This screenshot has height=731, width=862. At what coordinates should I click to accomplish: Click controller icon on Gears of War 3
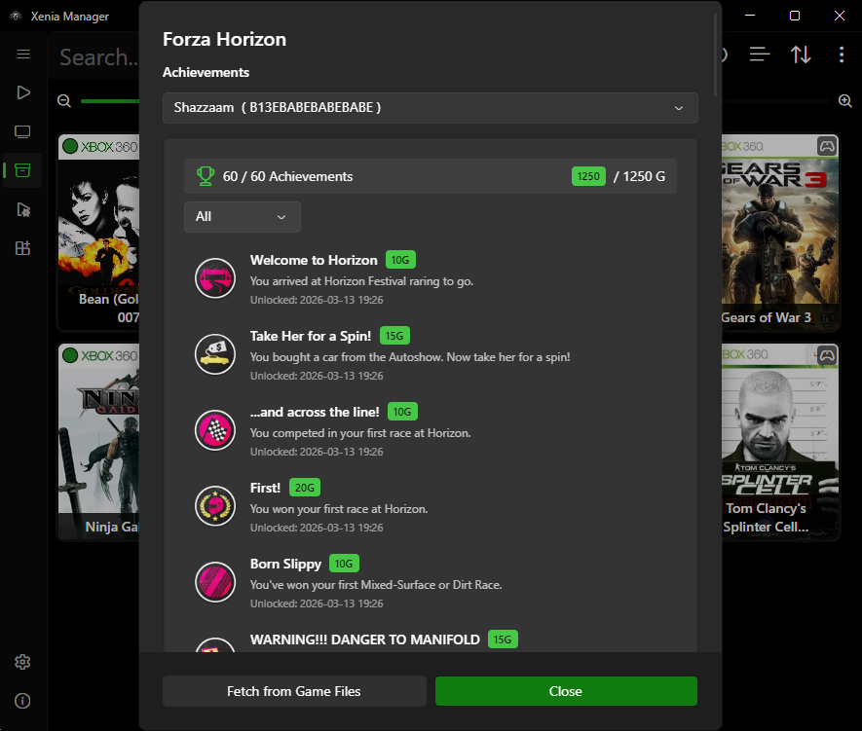[827, 146]
